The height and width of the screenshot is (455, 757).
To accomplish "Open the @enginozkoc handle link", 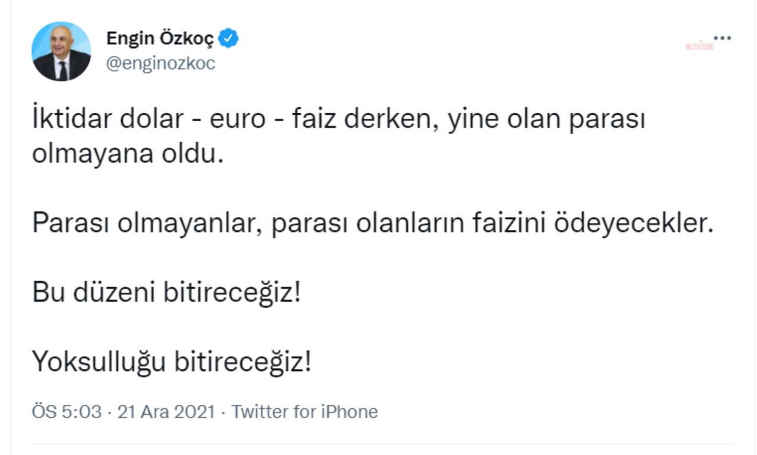I will (160, 63).
